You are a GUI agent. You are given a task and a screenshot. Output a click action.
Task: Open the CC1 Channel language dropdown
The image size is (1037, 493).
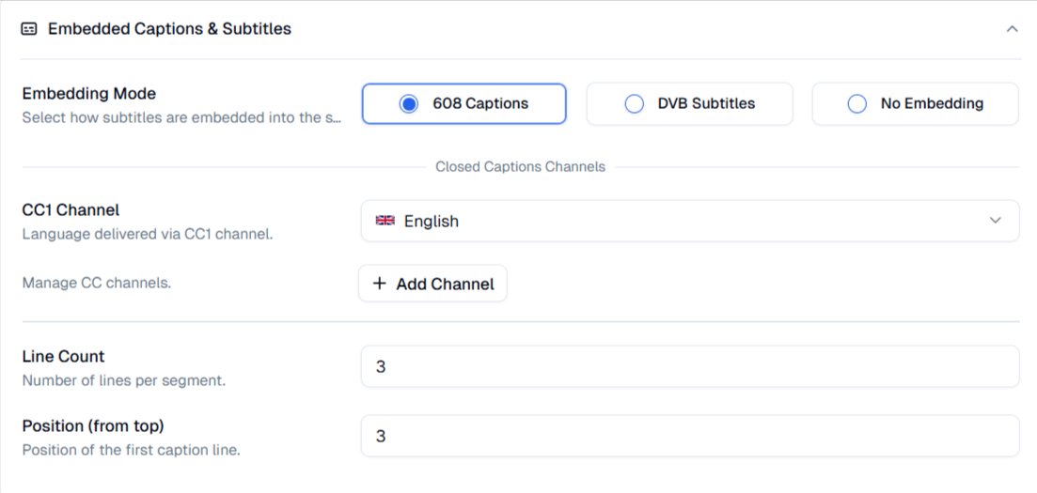689,222
